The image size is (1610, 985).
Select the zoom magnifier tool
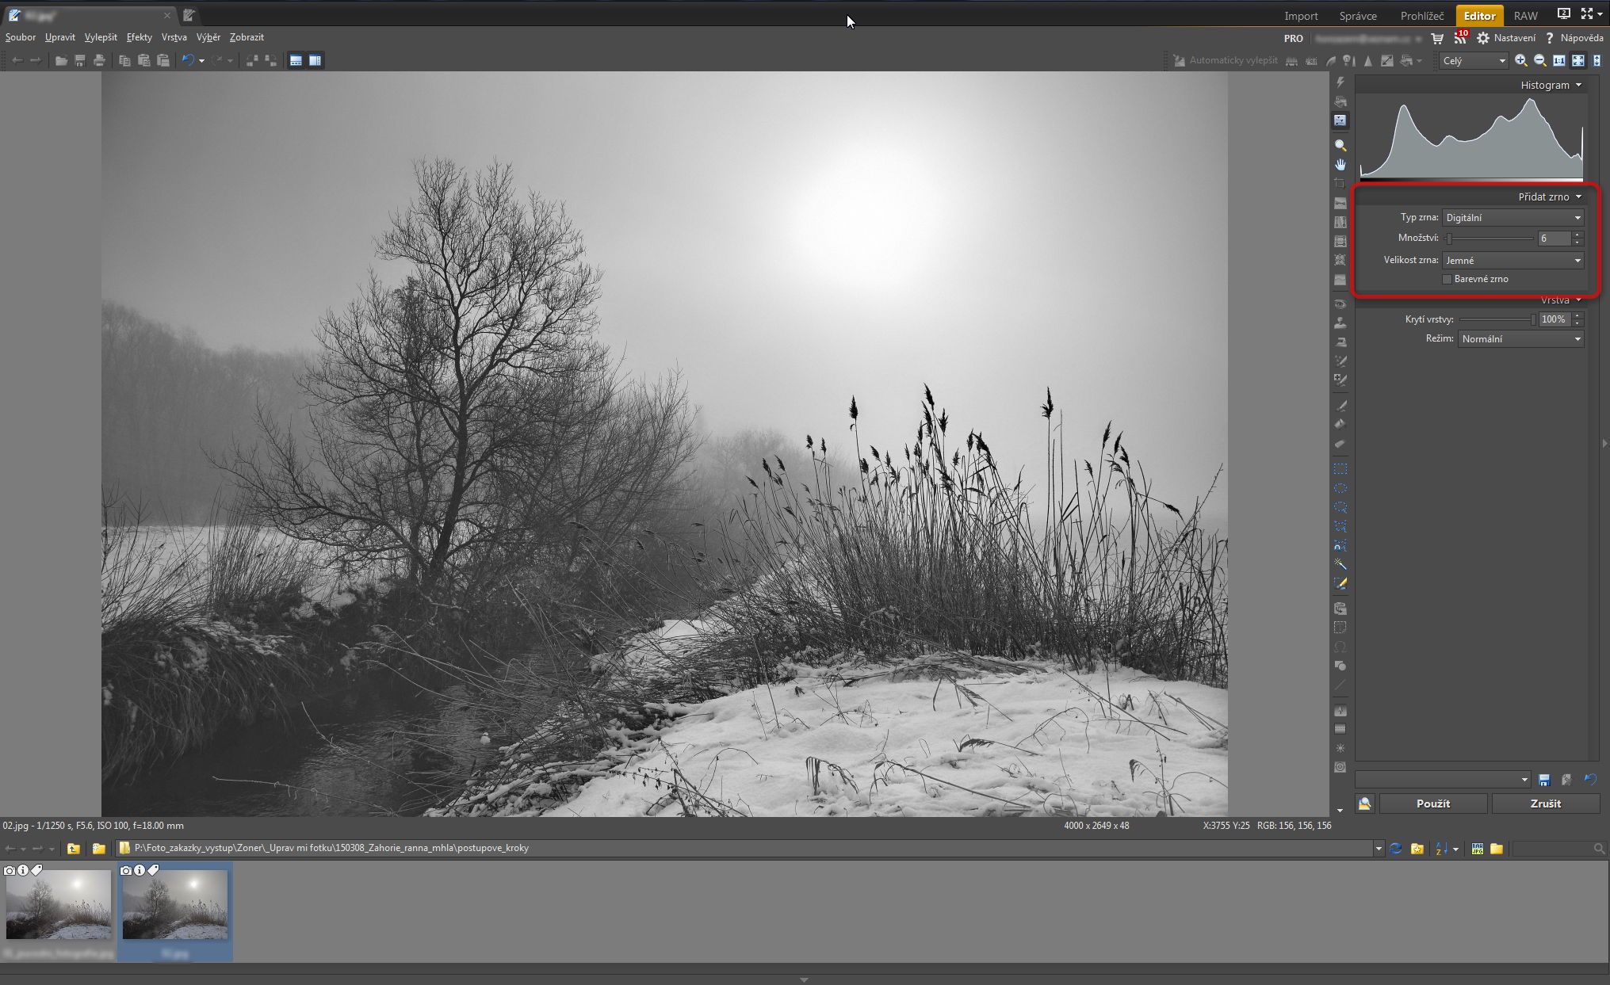tap(1340, 146)
